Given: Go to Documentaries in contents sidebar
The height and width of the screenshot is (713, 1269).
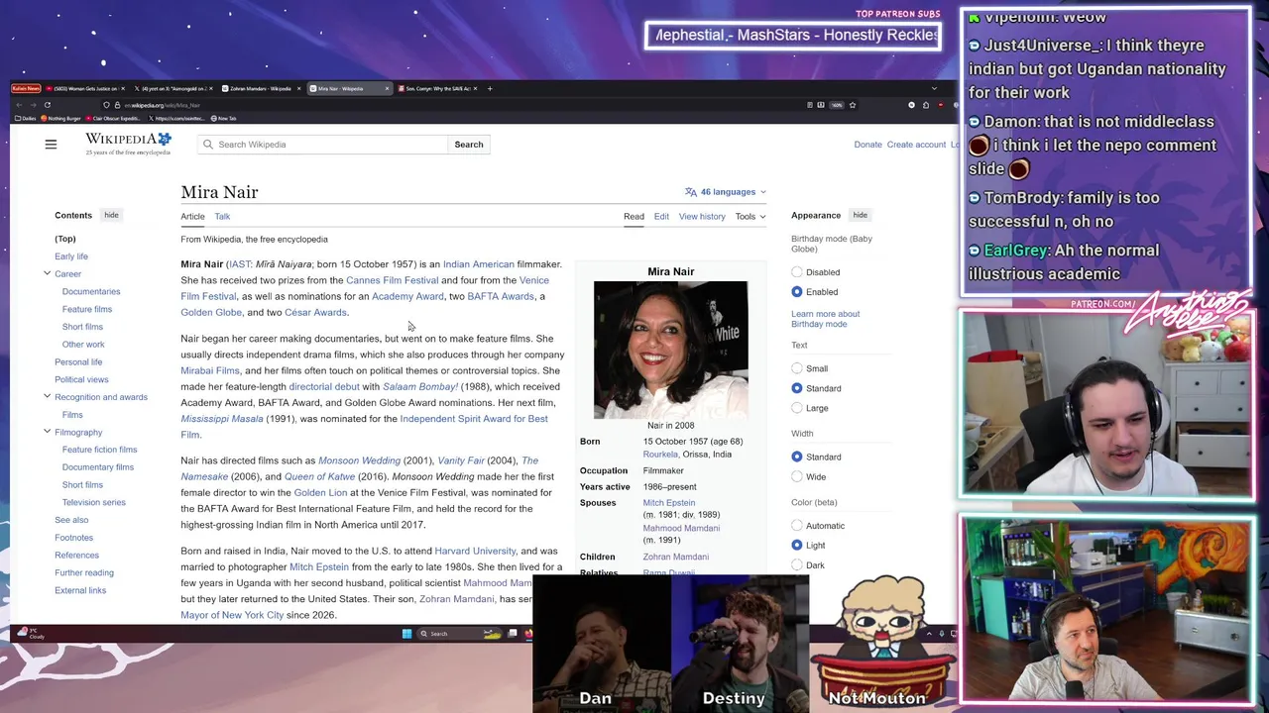Looking at the screenshot, I should 91,291.
